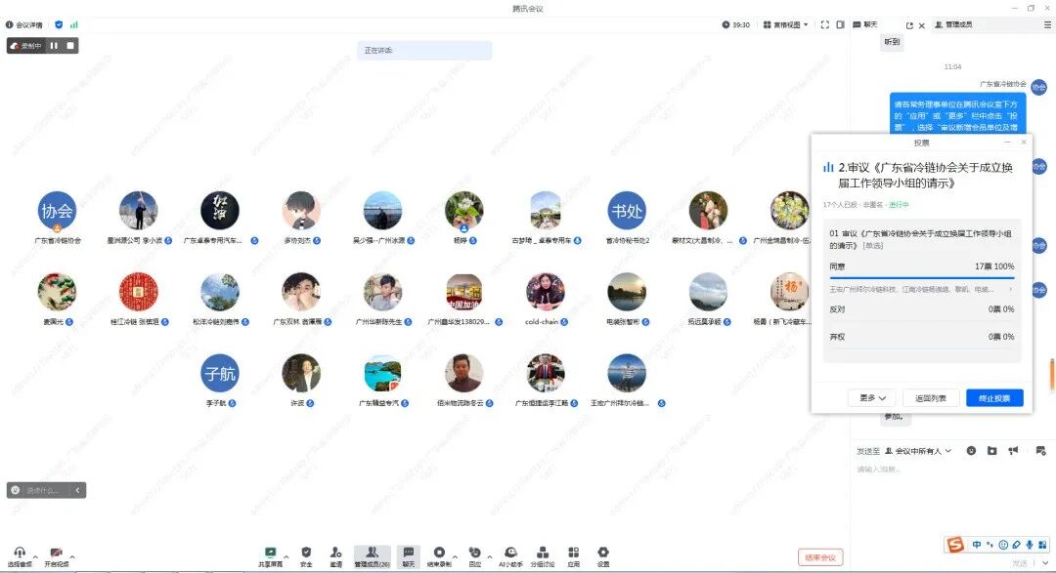Open 管理成员(26) in bottom toolbar
Viewport: 1056px width, 573px height.
tap(372, 556)
